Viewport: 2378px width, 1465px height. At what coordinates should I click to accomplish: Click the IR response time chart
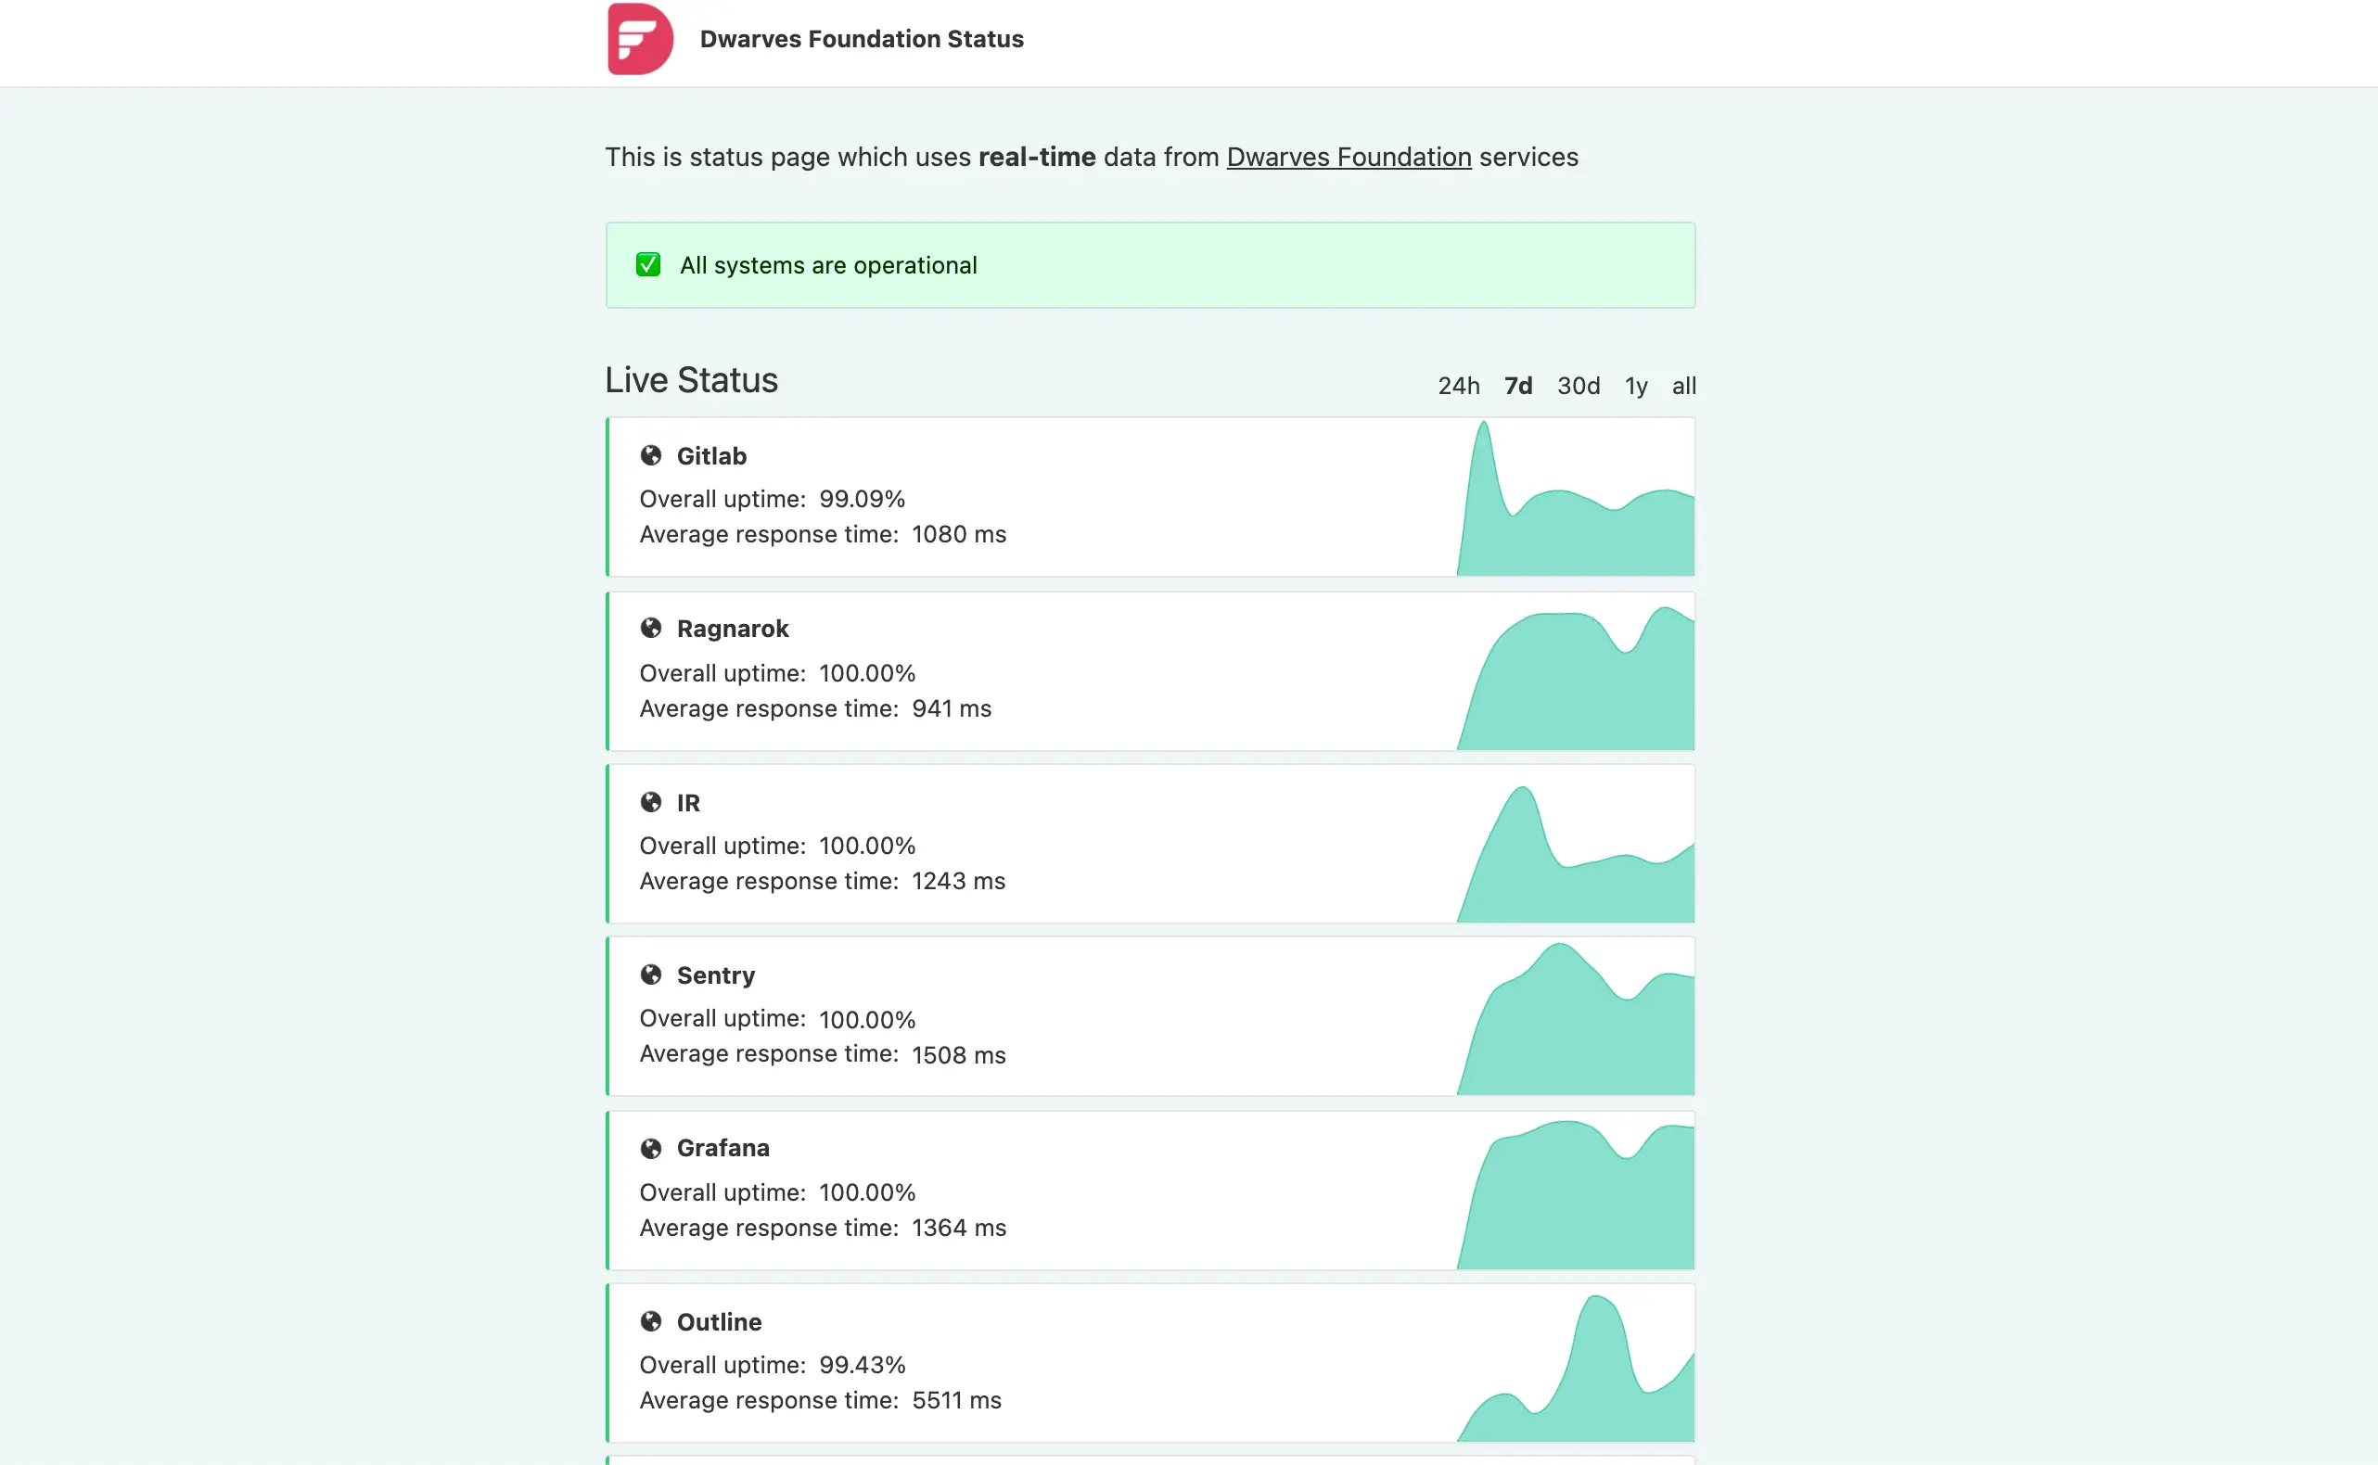click(x=1576, y=853)
